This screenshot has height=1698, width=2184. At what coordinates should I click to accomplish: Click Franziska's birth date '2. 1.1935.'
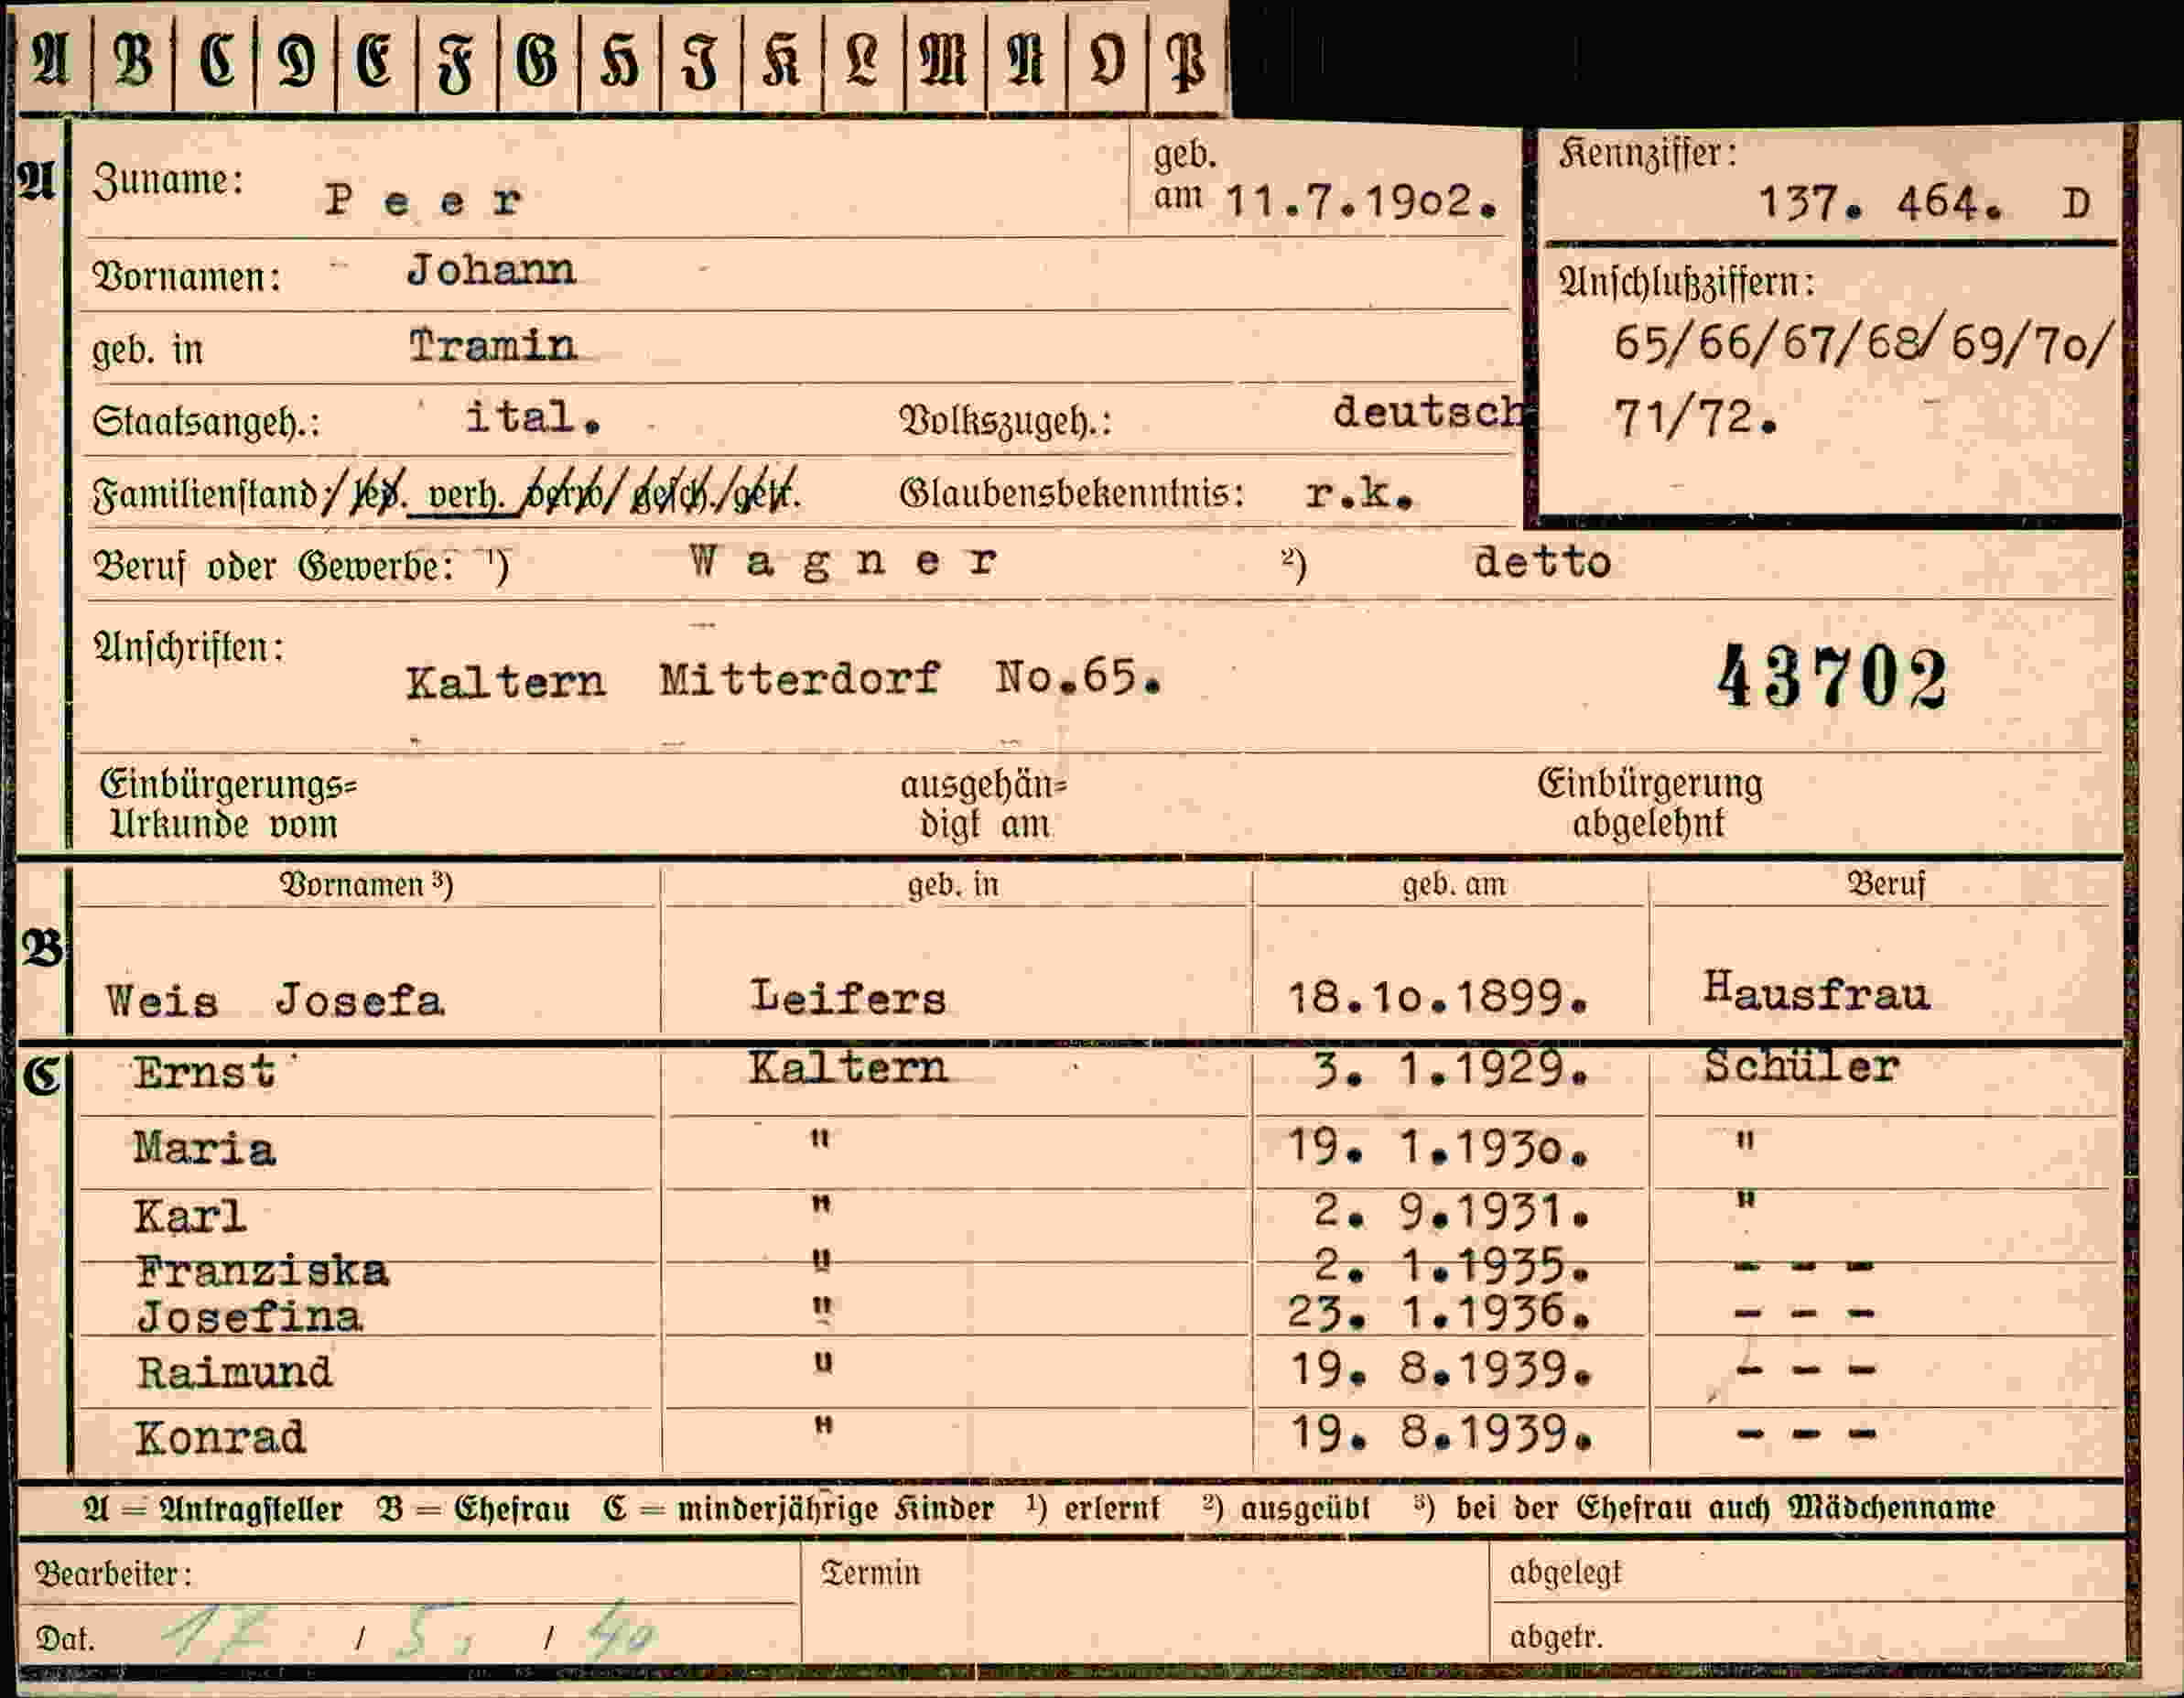[1451, 1265]
